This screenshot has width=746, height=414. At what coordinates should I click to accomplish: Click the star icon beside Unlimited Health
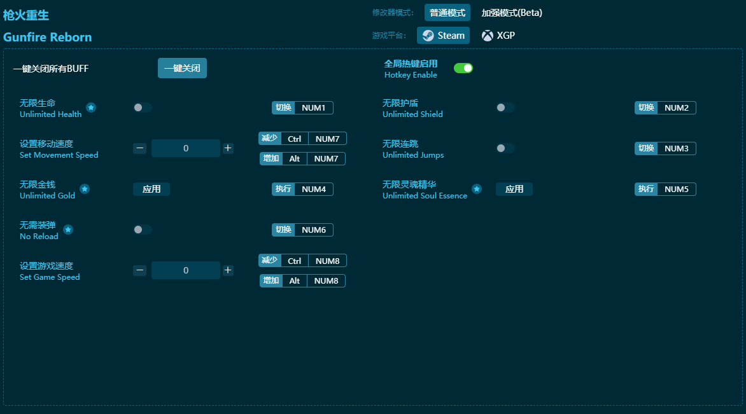91,107
